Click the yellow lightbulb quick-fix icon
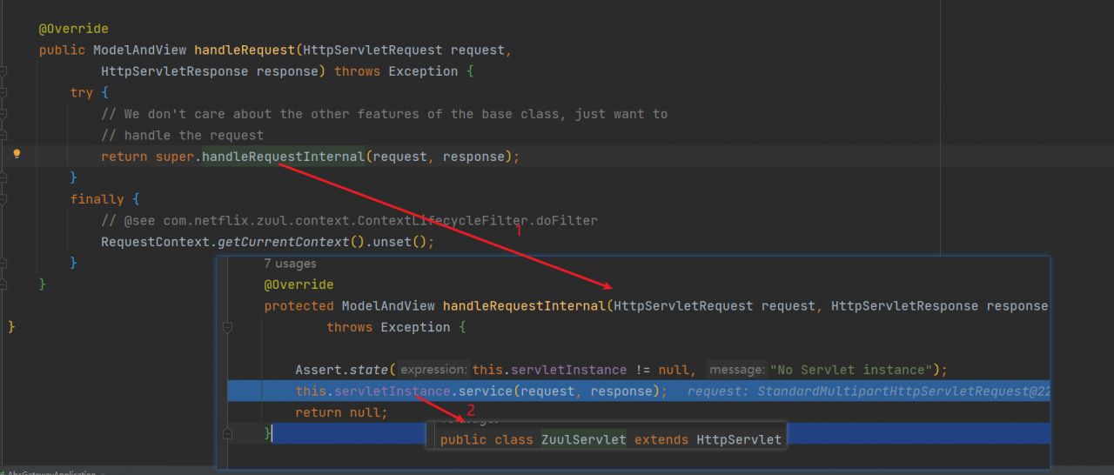The width and height of the screenshot is (1114, 475). (17, 154)
